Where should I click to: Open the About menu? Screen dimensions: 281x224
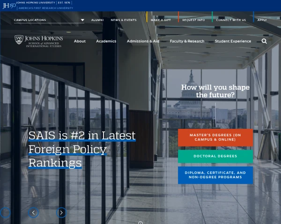click(80, 41)
